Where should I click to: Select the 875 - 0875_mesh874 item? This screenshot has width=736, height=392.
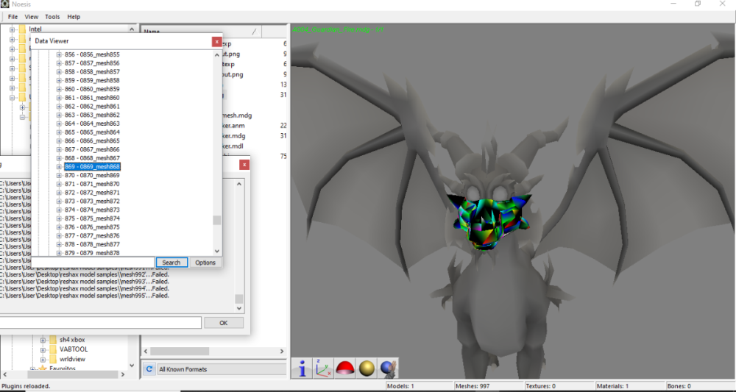click(92, 218)
